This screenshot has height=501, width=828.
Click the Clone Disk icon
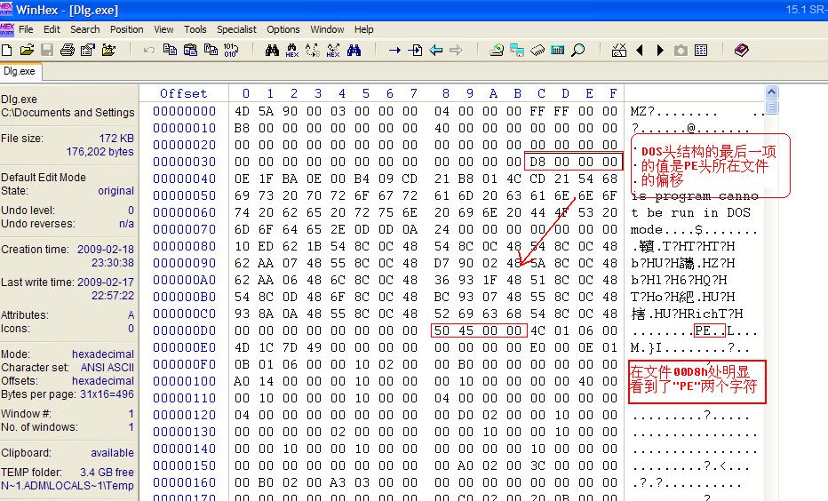pos(517,50)
